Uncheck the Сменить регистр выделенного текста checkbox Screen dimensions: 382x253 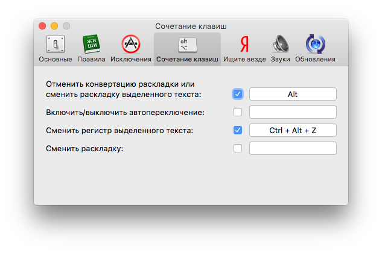pyautogui.click(x=238, y=130)
